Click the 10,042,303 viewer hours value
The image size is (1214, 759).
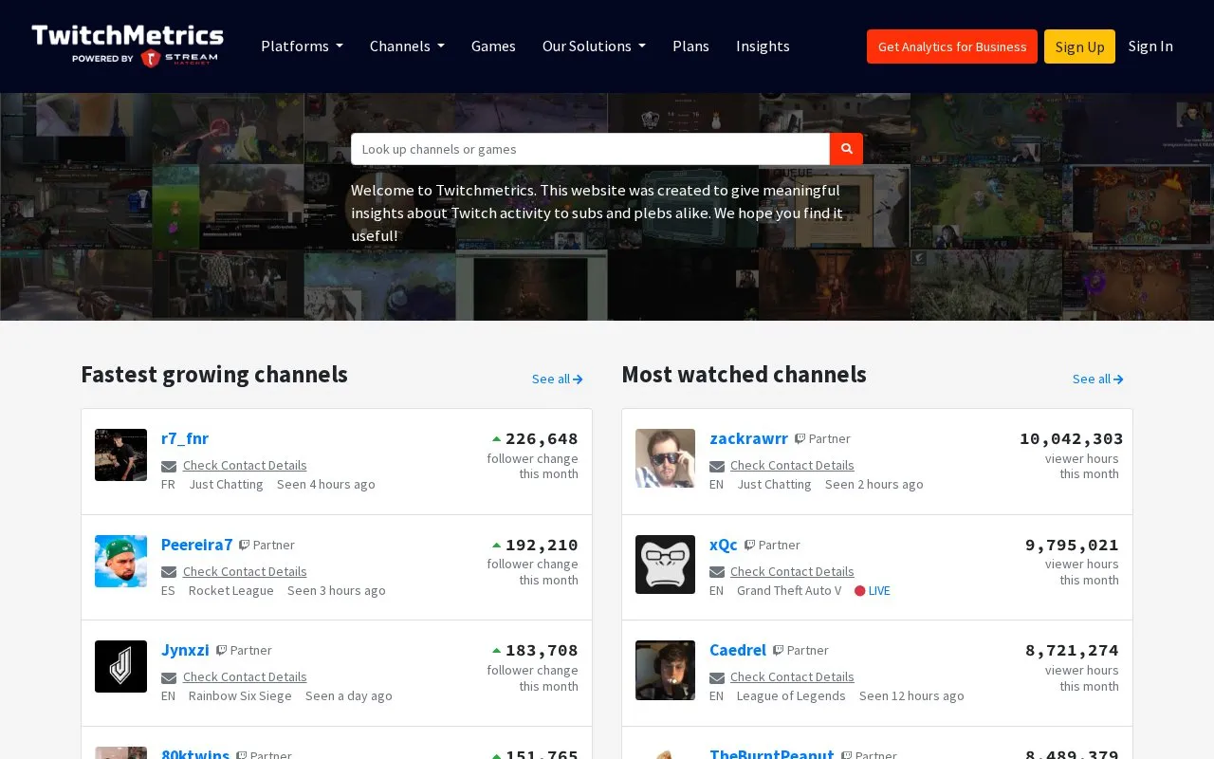point(1071,438)
